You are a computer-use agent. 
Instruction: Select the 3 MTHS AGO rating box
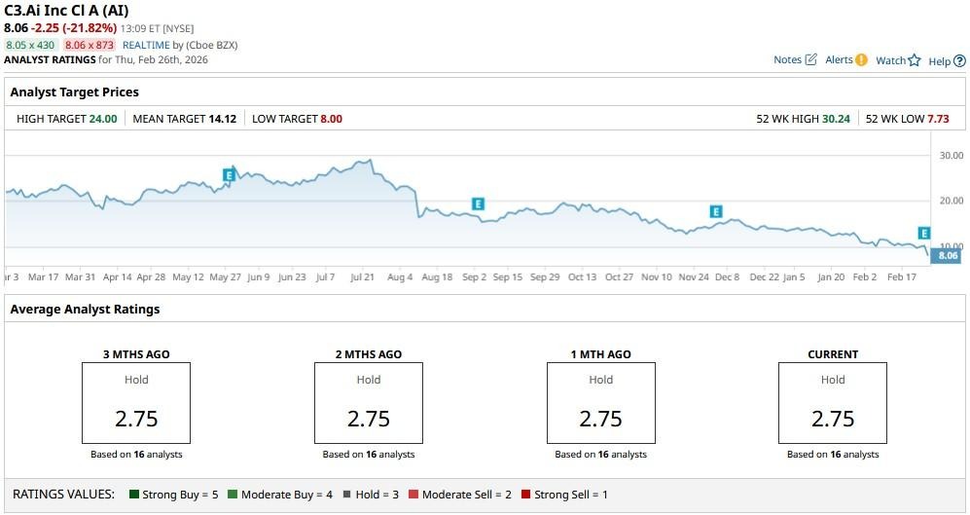136,403
